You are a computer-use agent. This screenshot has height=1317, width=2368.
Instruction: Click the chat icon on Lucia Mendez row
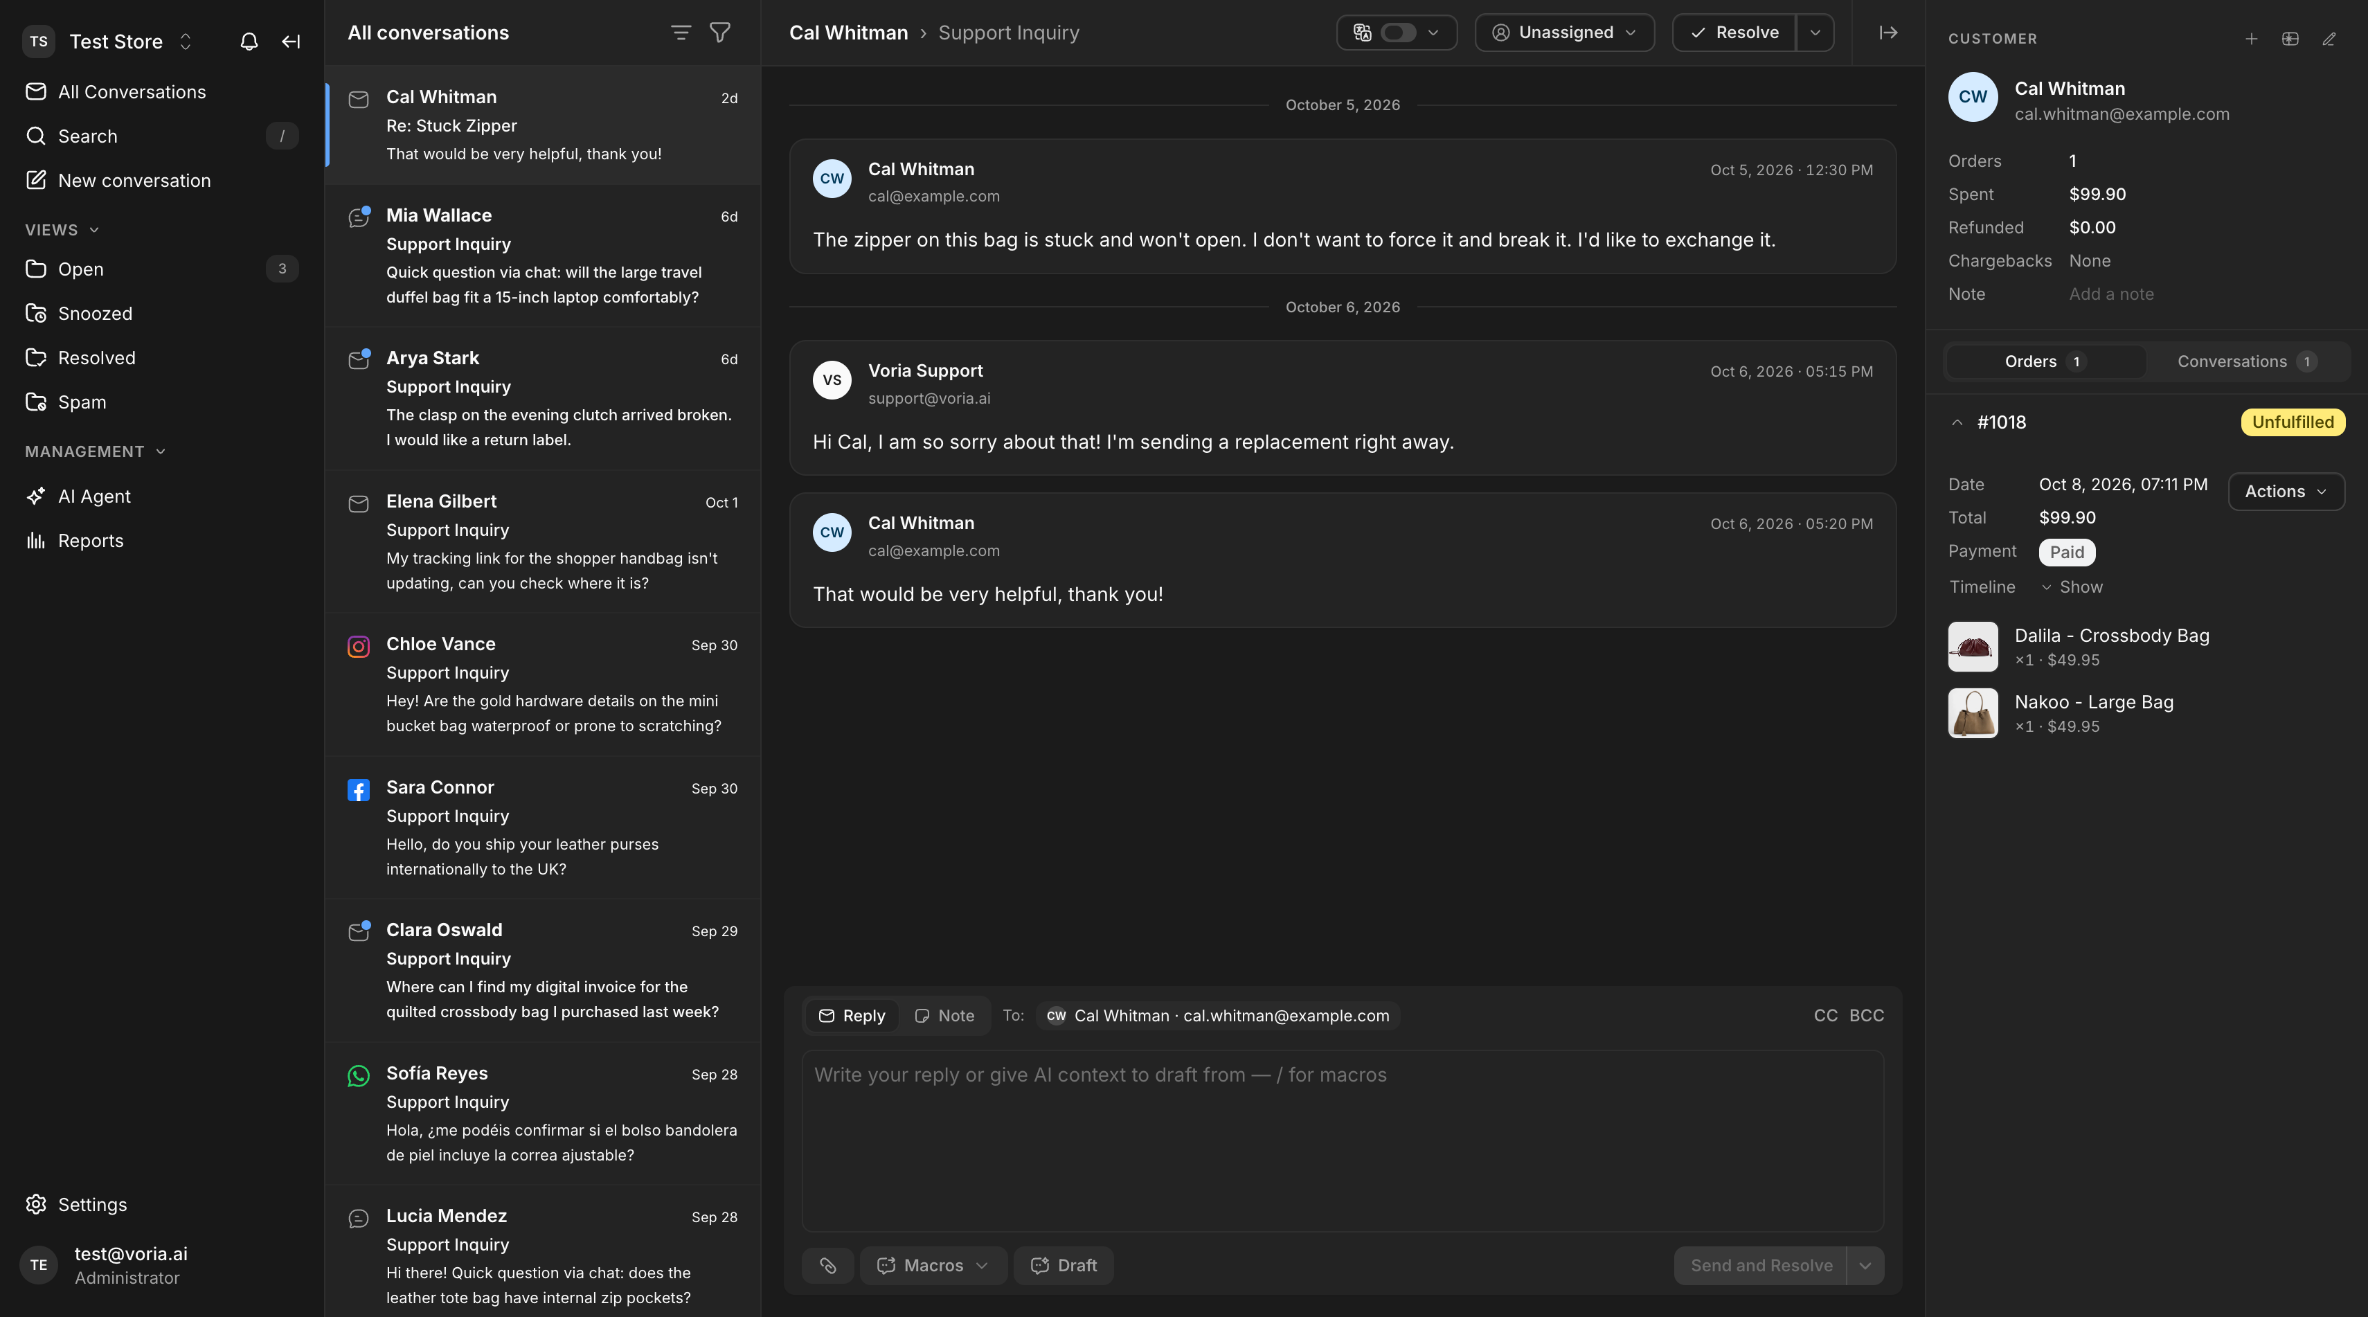[x=359, y=1219]
